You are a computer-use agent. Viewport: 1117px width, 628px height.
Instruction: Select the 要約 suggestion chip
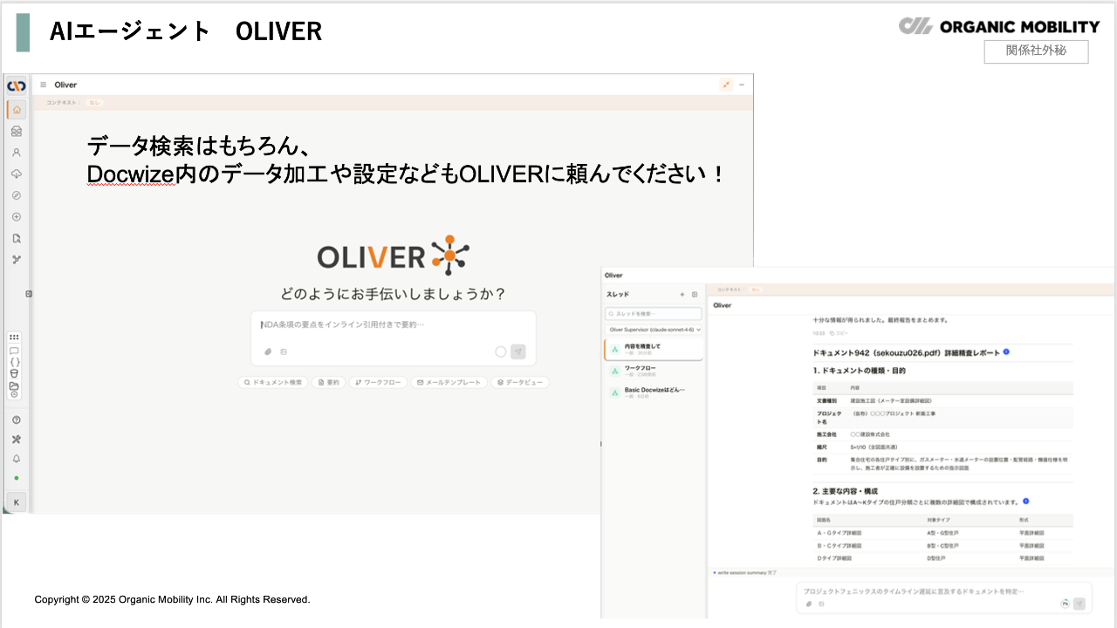tap(329, 382)
